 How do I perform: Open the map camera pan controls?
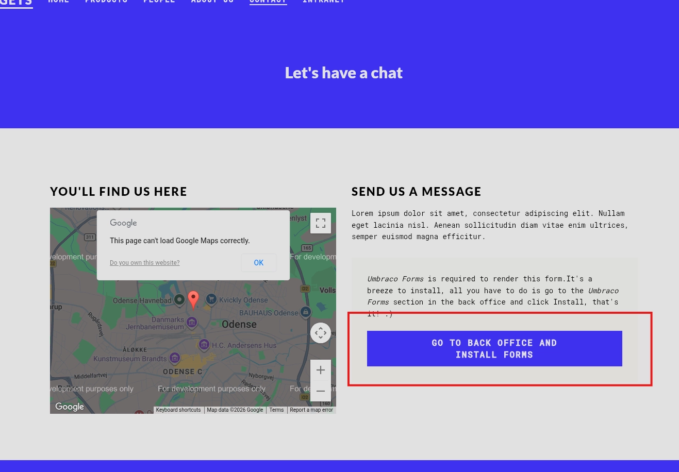pos(320,333)
